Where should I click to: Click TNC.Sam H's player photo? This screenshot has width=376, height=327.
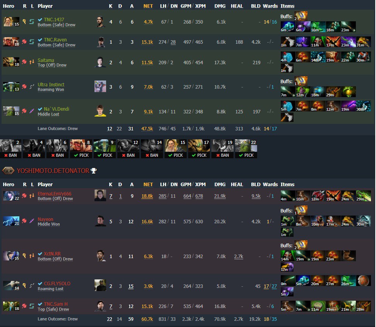(100, 306)
